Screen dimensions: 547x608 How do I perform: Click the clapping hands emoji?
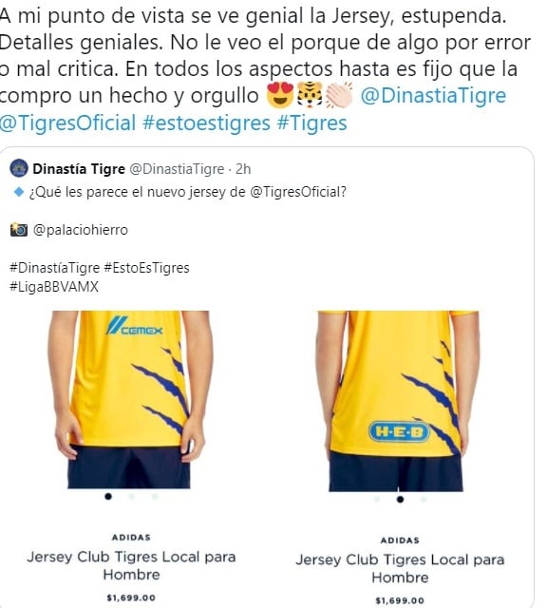[339, 95]
